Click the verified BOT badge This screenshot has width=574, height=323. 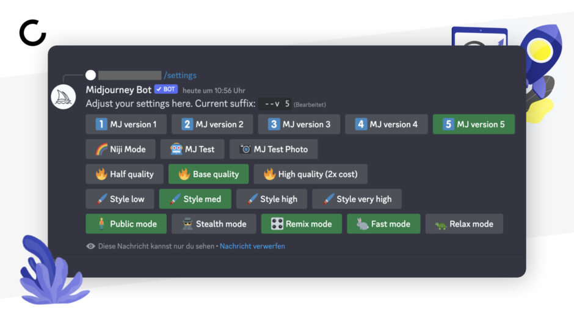(166, 89)
